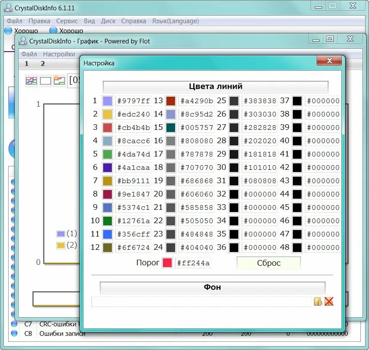Select disk 1 in the График window

tap(27, 64)
